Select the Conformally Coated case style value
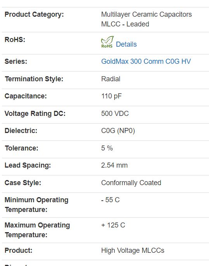209x266 pixels. (131, 183)
